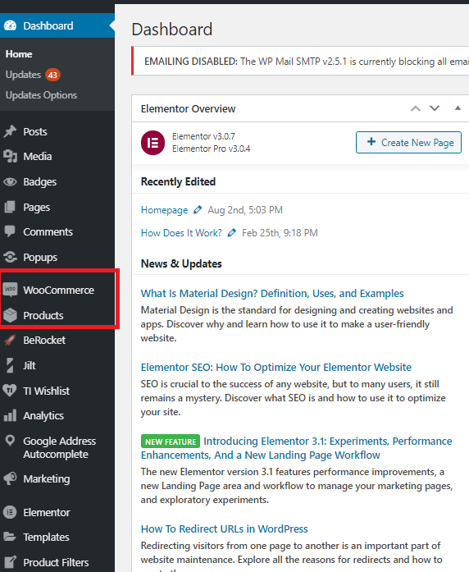
Task: Click the Elementor Pro v3.0.4 text
Action: 211,149
